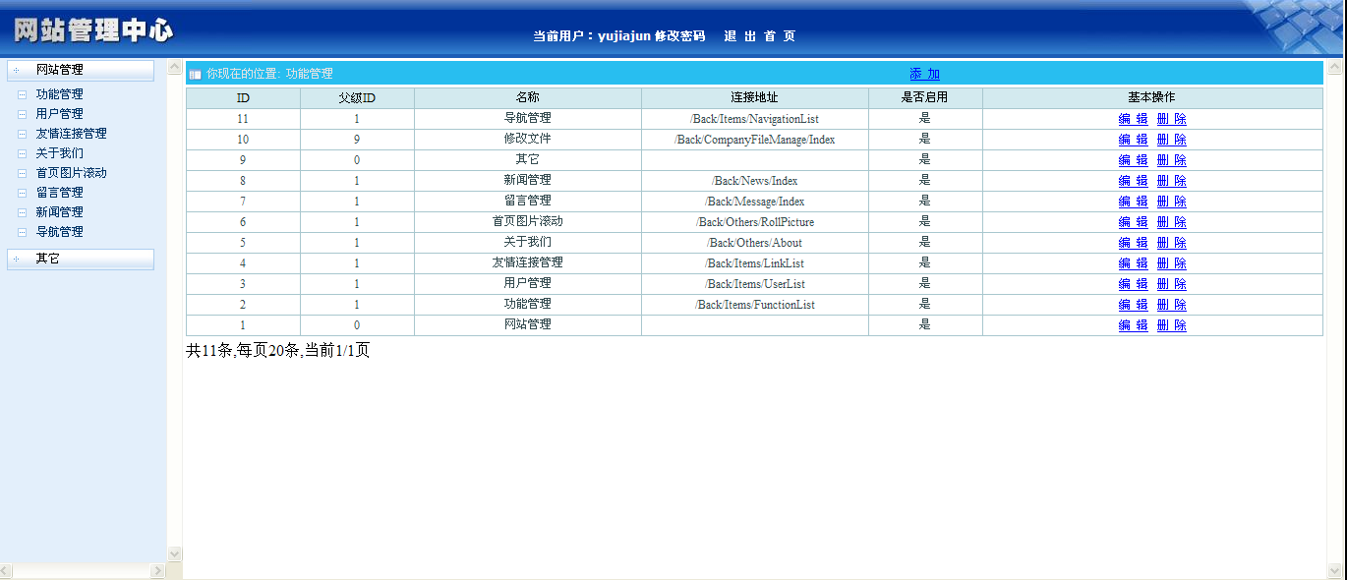
Task: Delete the 用户管理 row (ID 3)
Action: [x=1171, y=284]
